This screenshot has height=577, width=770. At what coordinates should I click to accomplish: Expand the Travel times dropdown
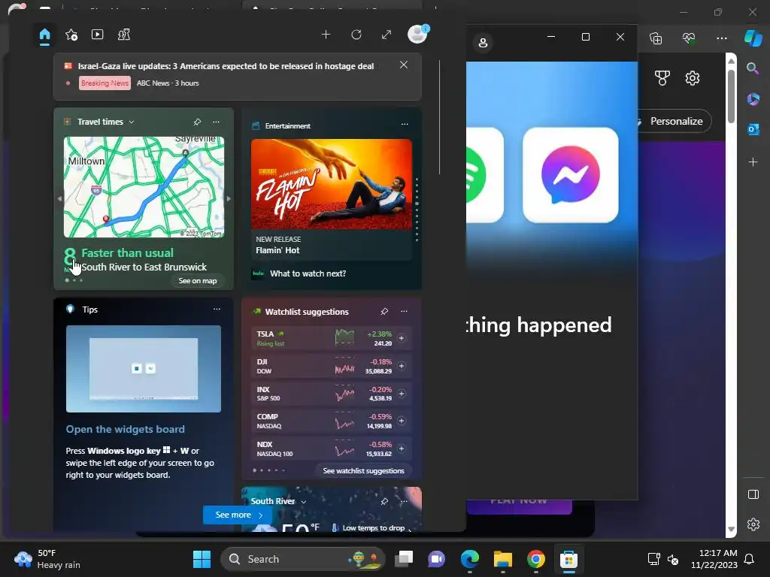click(x=132, y=122)
